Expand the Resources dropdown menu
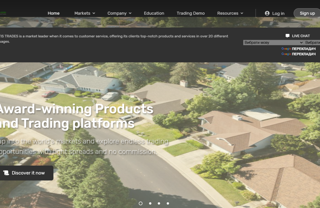Image resolution: width=320 pixels, height=208 pixels. pyautogui.click(x=230, y=13)
